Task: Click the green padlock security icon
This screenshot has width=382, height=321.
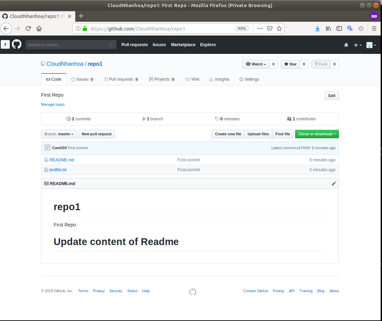Action: tap(85, 28)
